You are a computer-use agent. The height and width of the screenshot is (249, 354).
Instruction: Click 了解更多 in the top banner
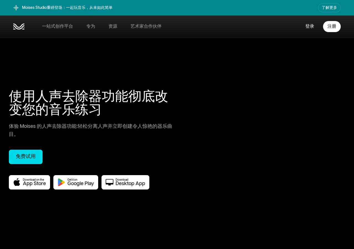[329, 8]
